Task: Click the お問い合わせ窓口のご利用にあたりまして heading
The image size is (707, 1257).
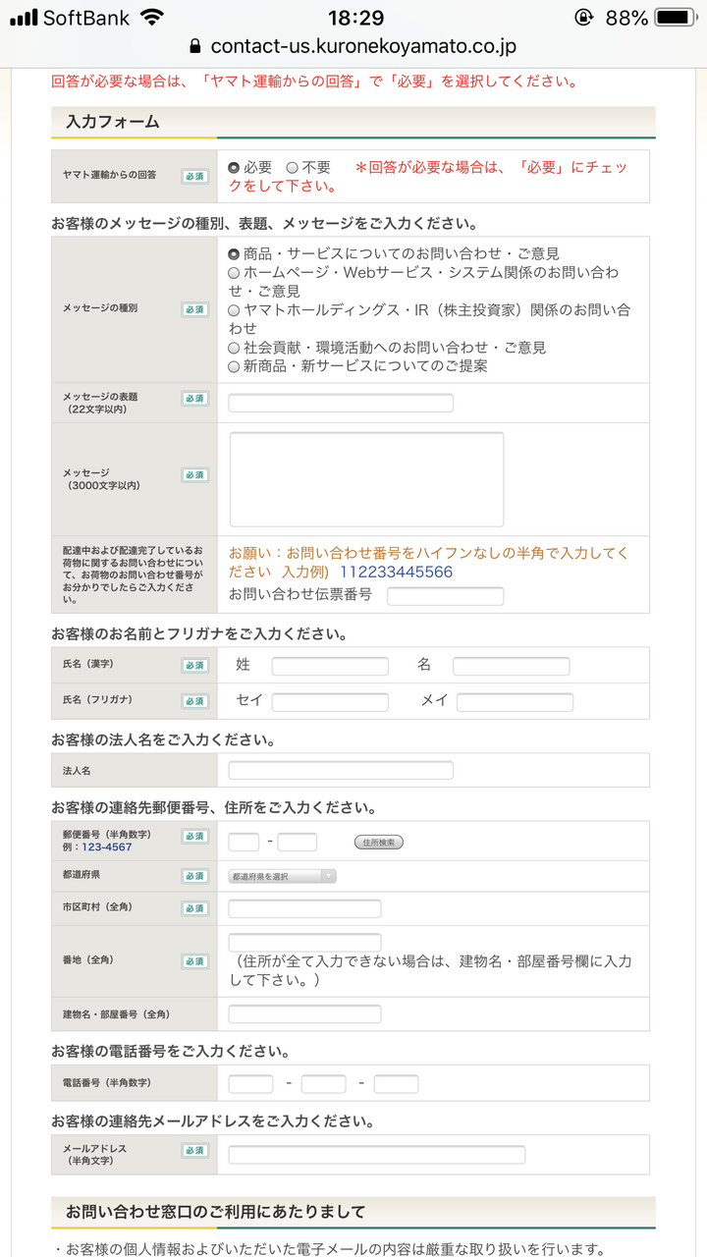Action: point(215,1212)
